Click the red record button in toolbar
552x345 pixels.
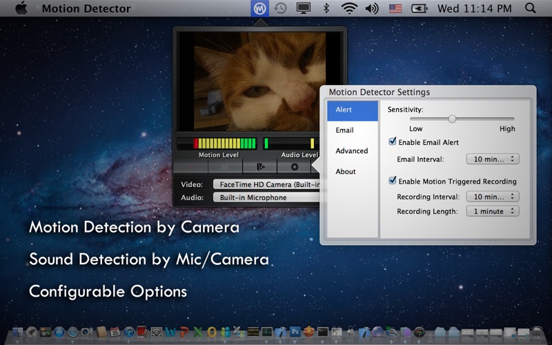point(190,166)
